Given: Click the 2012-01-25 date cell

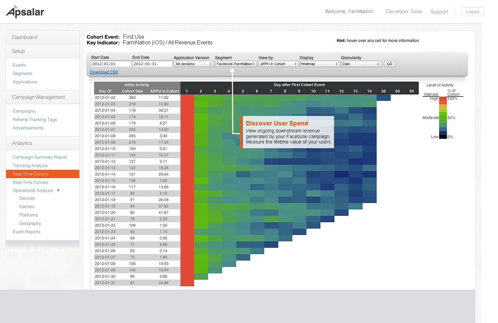Looking at the screenshot, I should click(x=105, y=245).
